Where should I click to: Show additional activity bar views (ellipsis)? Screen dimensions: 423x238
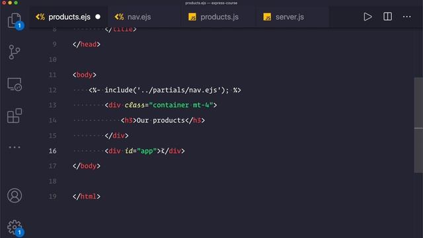(15, 147)
